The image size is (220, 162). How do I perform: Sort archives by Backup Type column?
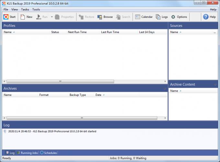78,95
